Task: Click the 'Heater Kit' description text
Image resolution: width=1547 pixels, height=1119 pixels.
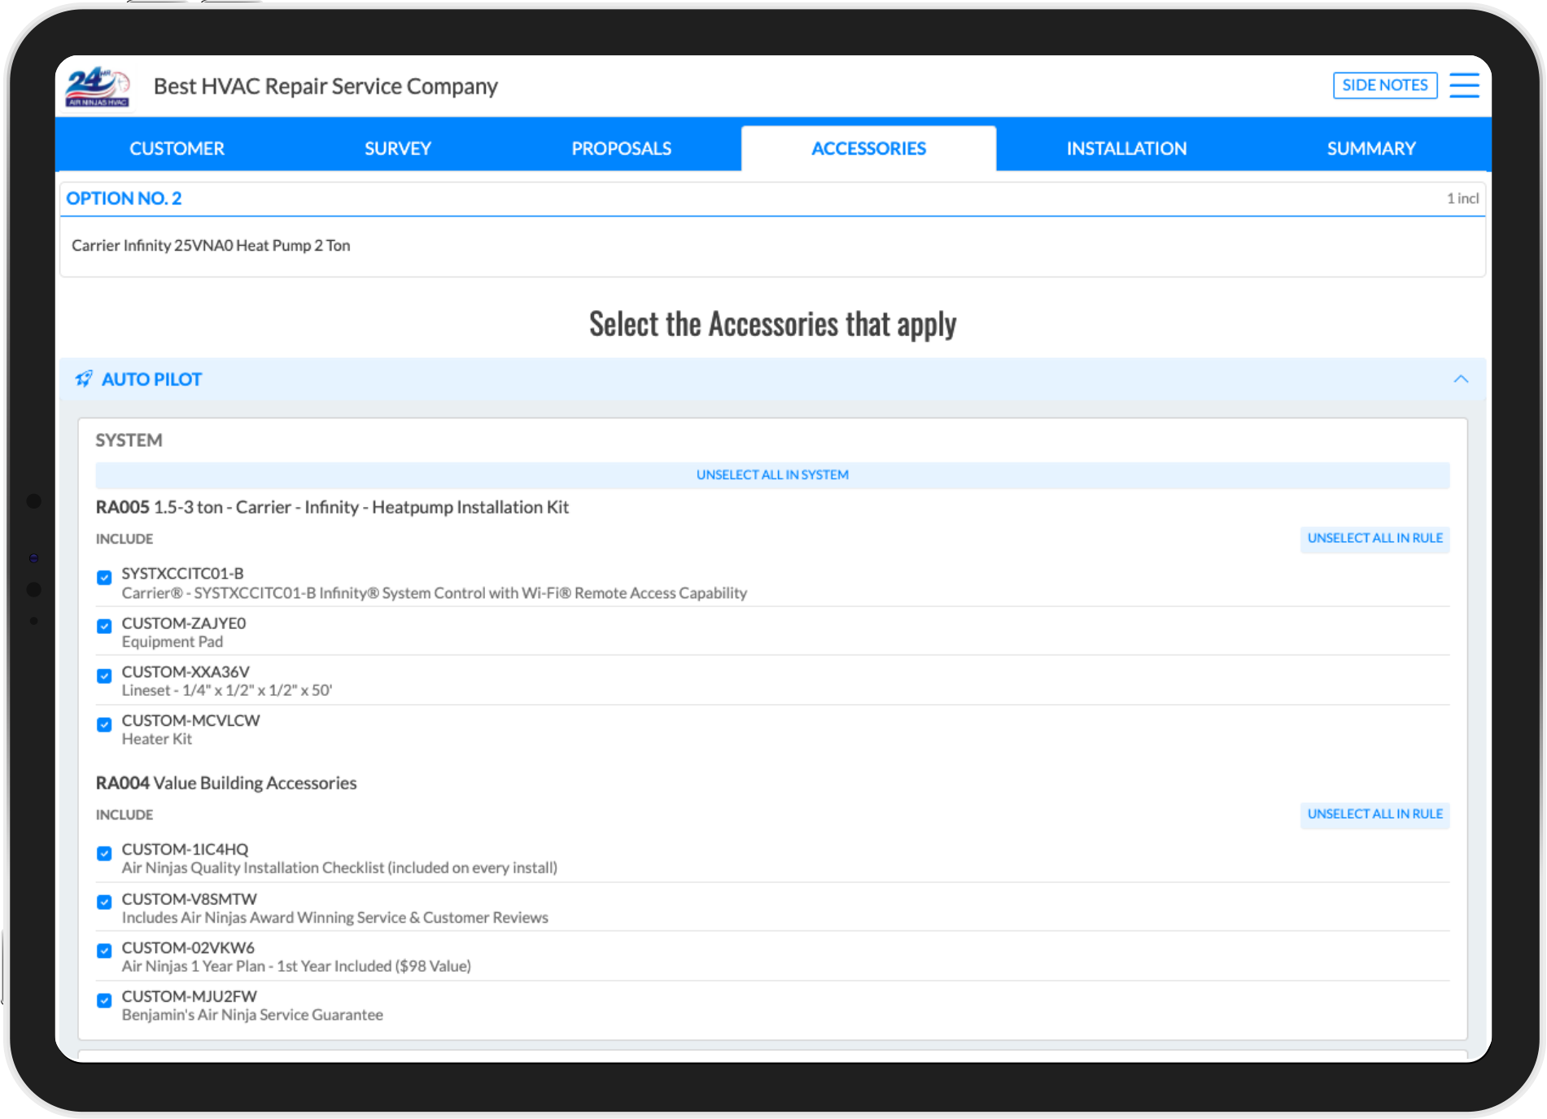Action: (157, 739)
